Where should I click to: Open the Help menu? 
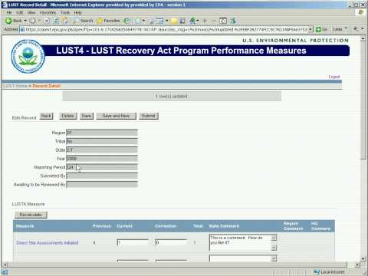coord(77,12)
